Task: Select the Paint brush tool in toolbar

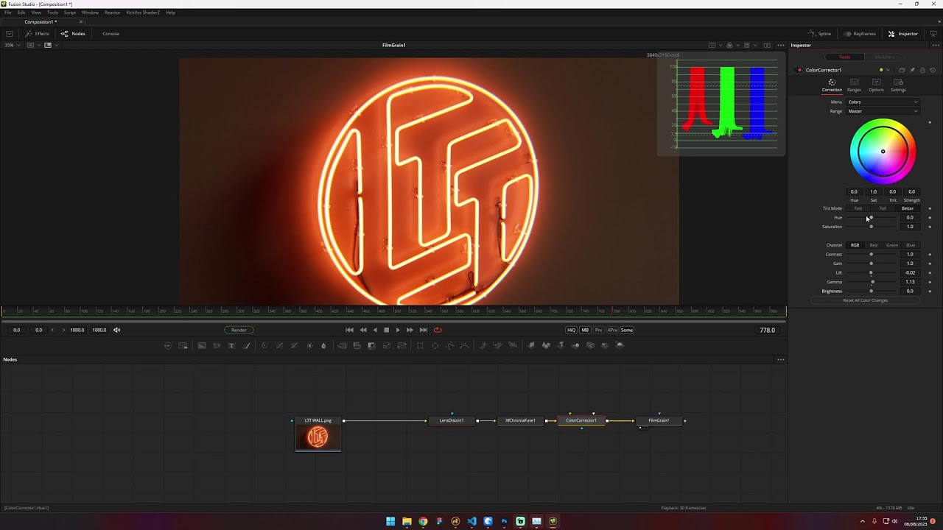Action: point(246,346)
